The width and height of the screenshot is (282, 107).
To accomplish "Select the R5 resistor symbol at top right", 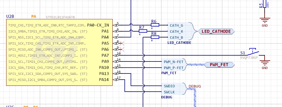I will [x=265, y=4].
